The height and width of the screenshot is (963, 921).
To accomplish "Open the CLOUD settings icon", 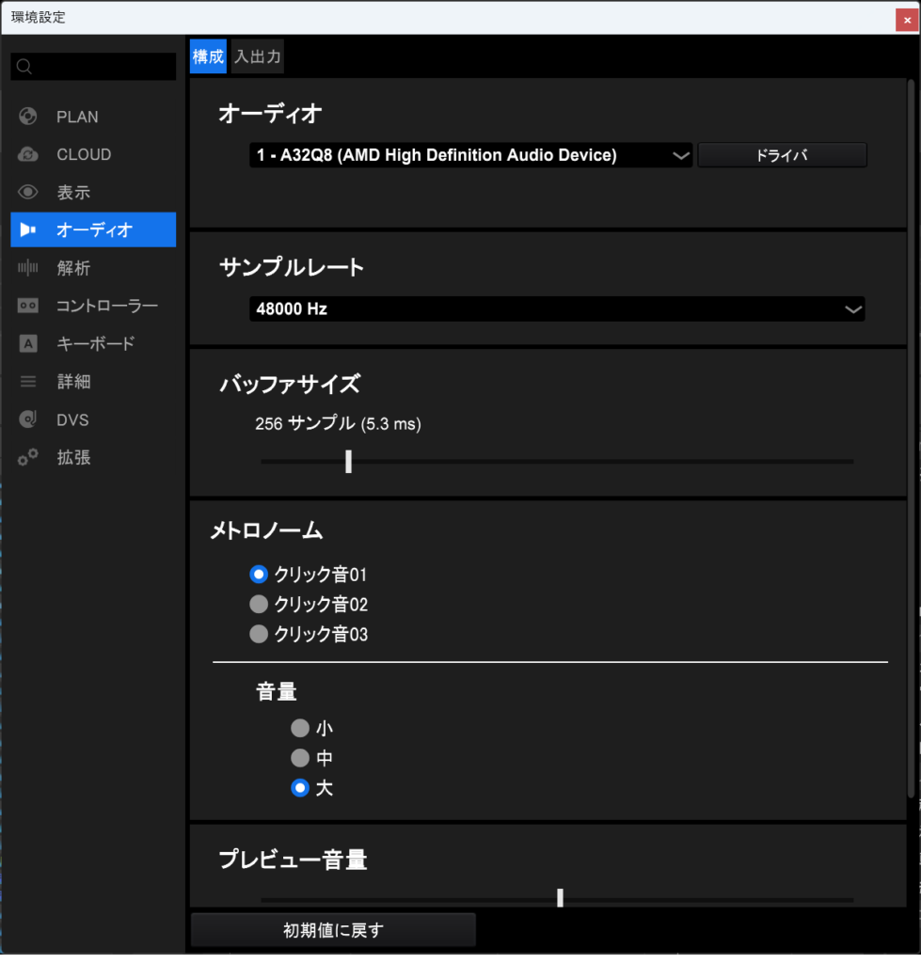I will 28,154.
